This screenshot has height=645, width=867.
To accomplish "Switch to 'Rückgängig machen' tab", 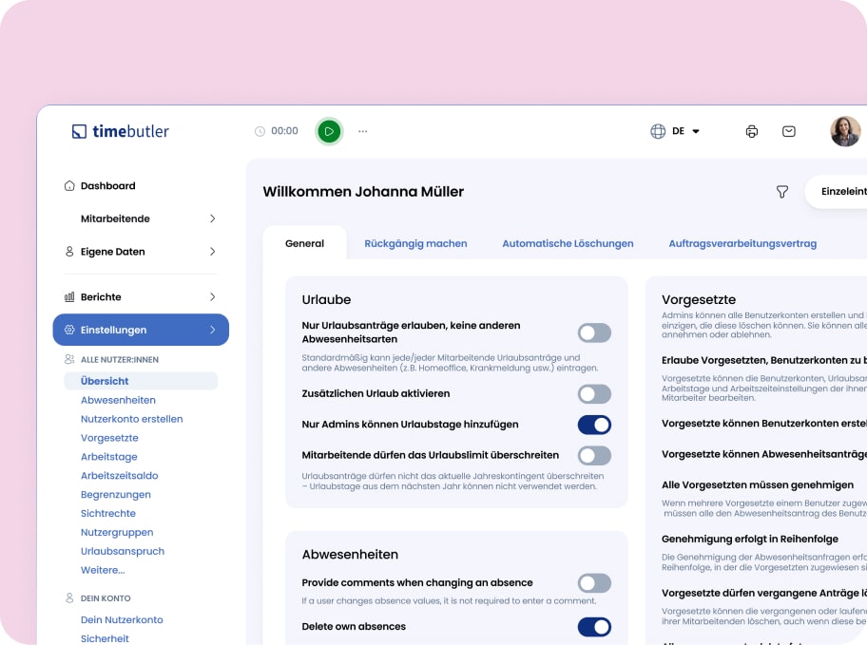I will point(415,243).
